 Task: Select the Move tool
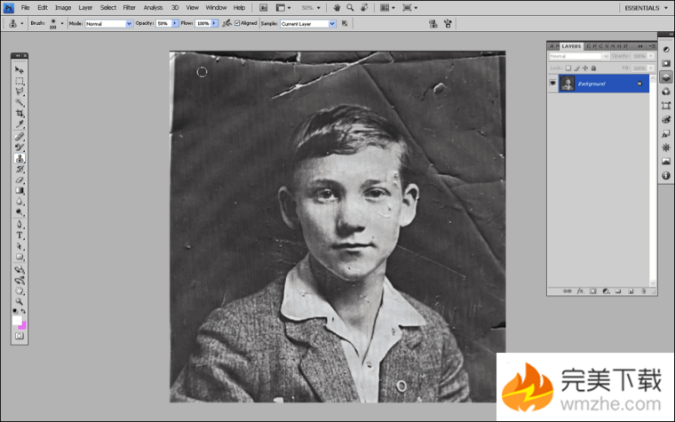pos(20,70)
